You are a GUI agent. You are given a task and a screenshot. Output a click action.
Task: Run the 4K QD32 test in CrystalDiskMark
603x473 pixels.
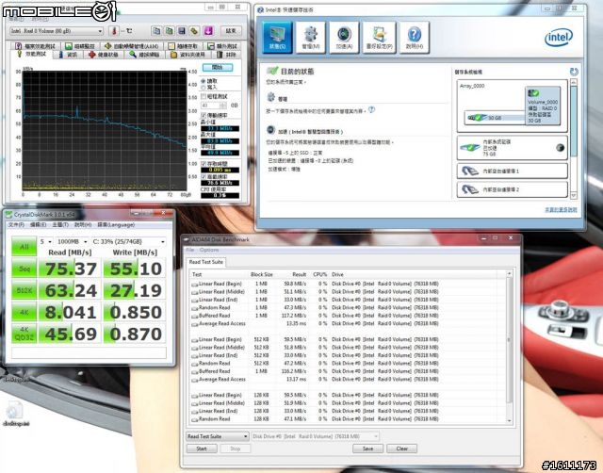[x=24, y=334]
